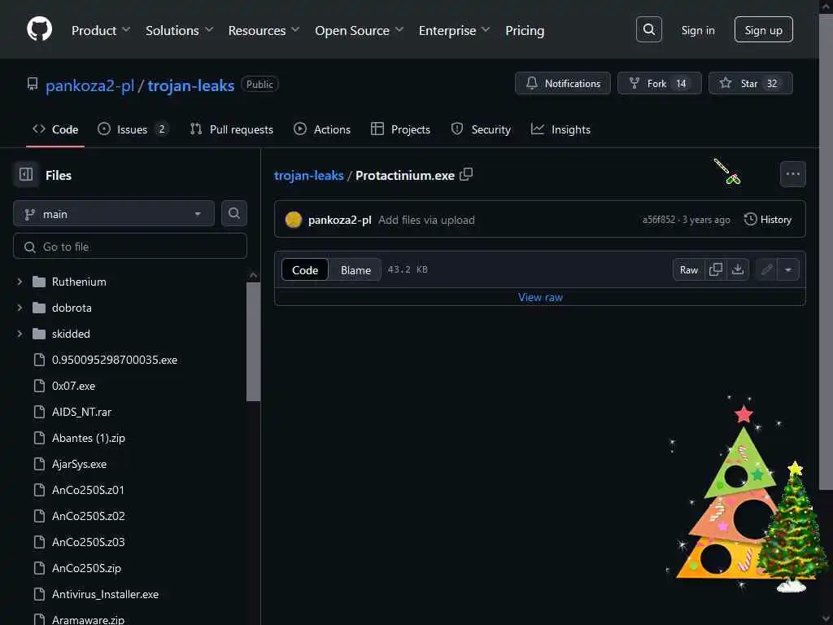This screenshot has width=833, height=625.
Task: Click the file icon beside AIDS_NT.rar
Action: coord(39,412)
